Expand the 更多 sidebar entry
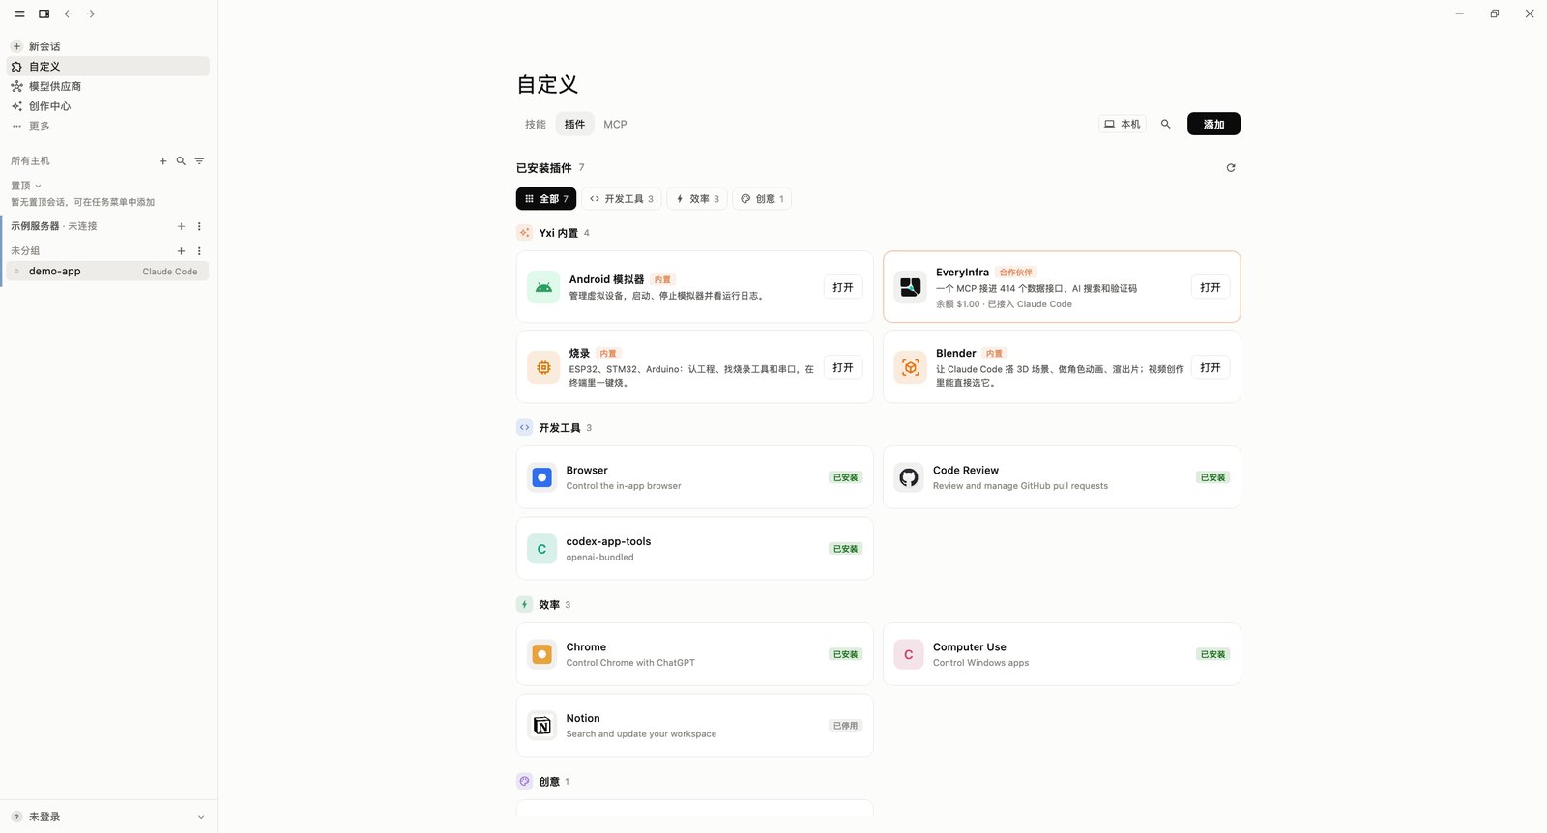Viewport: 1547px width, 833px height. coord(108,127)
